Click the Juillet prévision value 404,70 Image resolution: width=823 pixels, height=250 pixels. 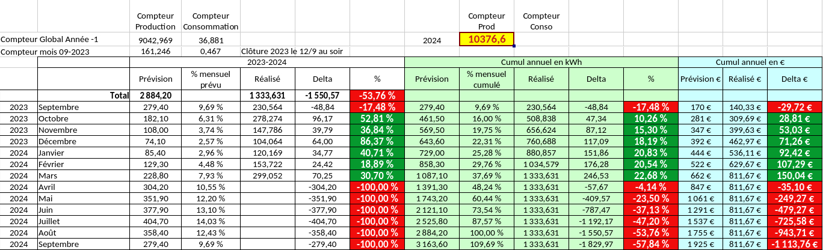point(155,221)
